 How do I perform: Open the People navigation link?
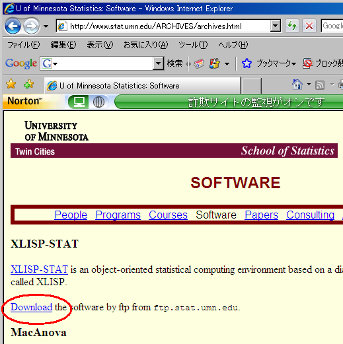point(71,215)
